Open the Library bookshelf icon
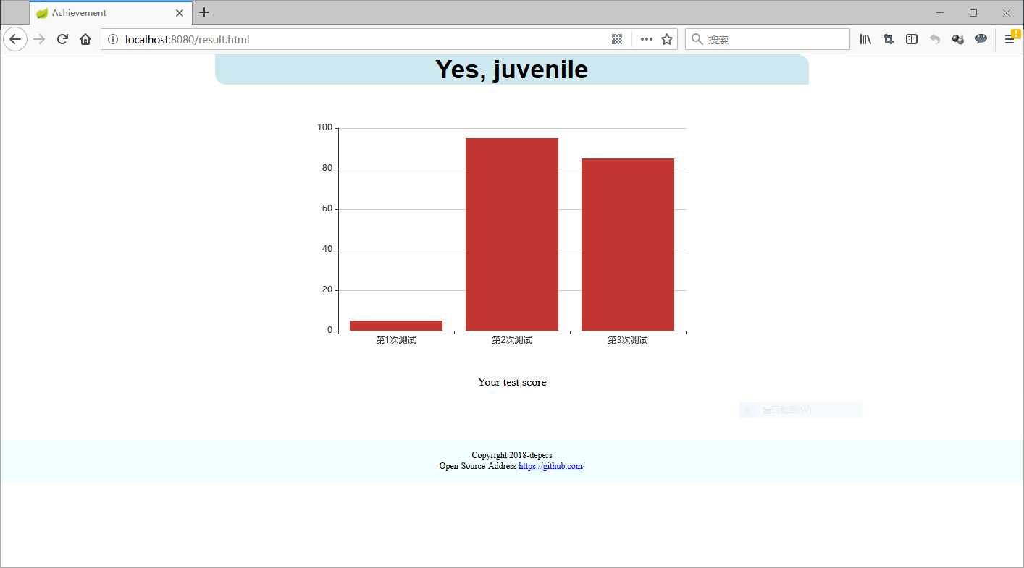 click(x=865, y=39)
